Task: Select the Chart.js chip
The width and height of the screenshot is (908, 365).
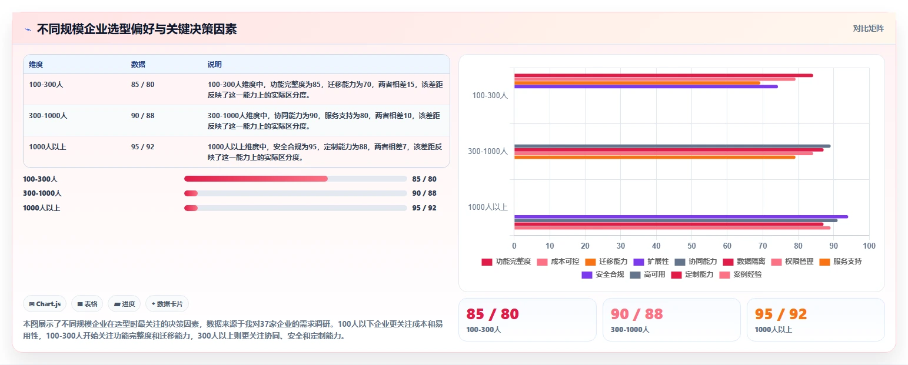Action: click(45, 304)
